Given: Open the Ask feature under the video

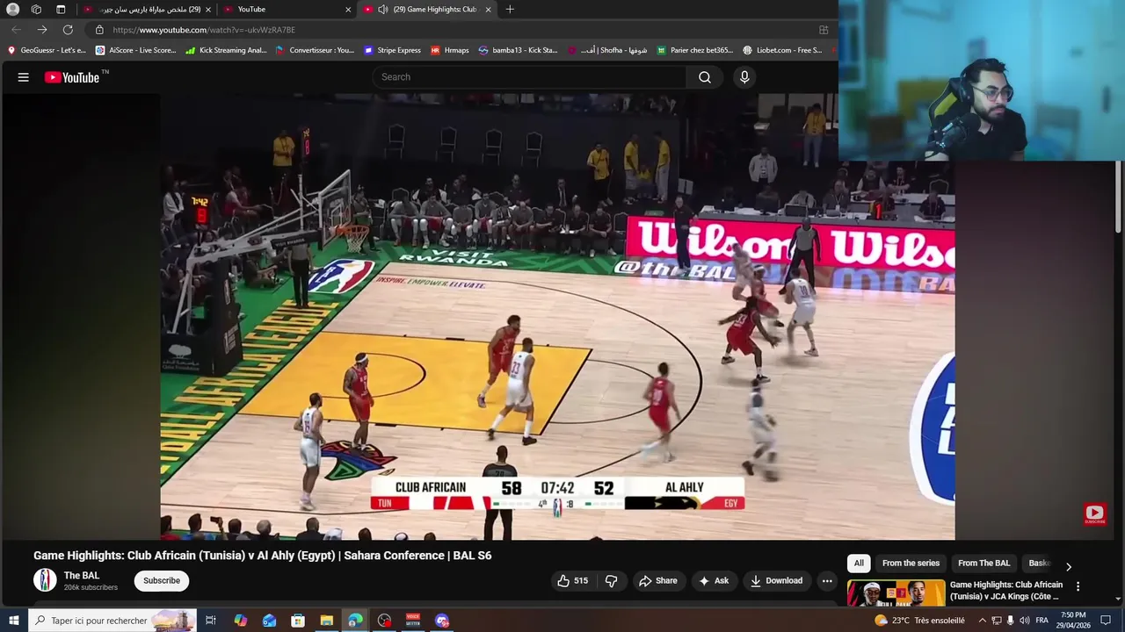Looking at the screenshot, I should click(714, 580).
